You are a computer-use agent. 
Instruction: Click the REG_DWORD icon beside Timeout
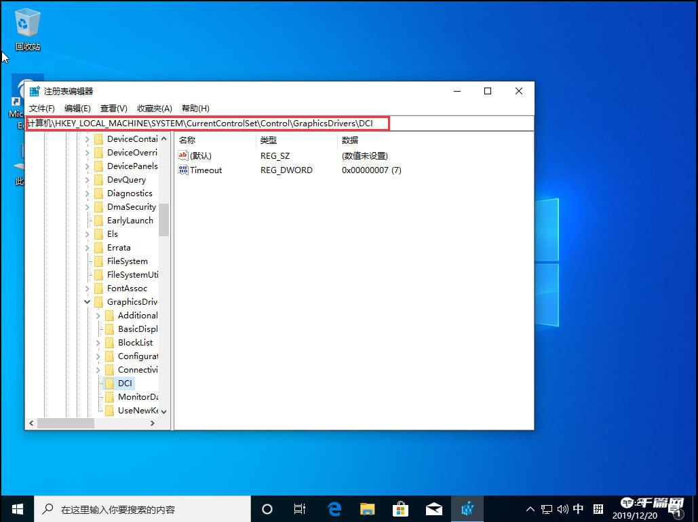click(182, 170)
